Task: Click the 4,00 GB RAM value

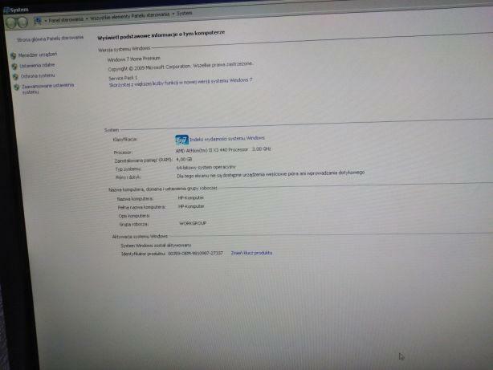Action: click(184, 160)
